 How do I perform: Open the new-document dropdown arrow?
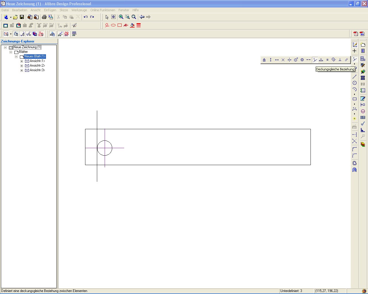11,17
